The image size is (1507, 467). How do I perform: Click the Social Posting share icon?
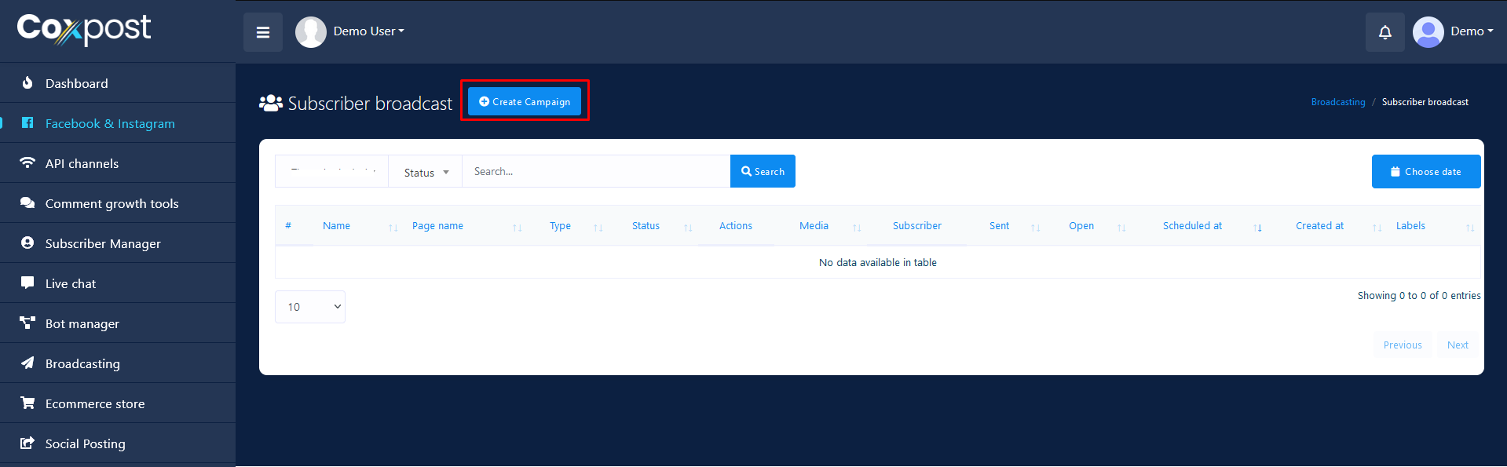tap(27, 443)
